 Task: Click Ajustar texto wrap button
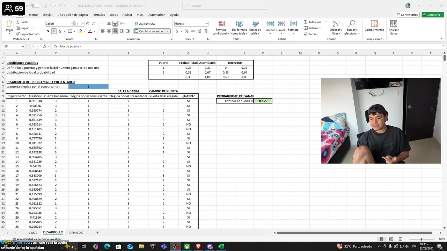[x=145, y=24]
